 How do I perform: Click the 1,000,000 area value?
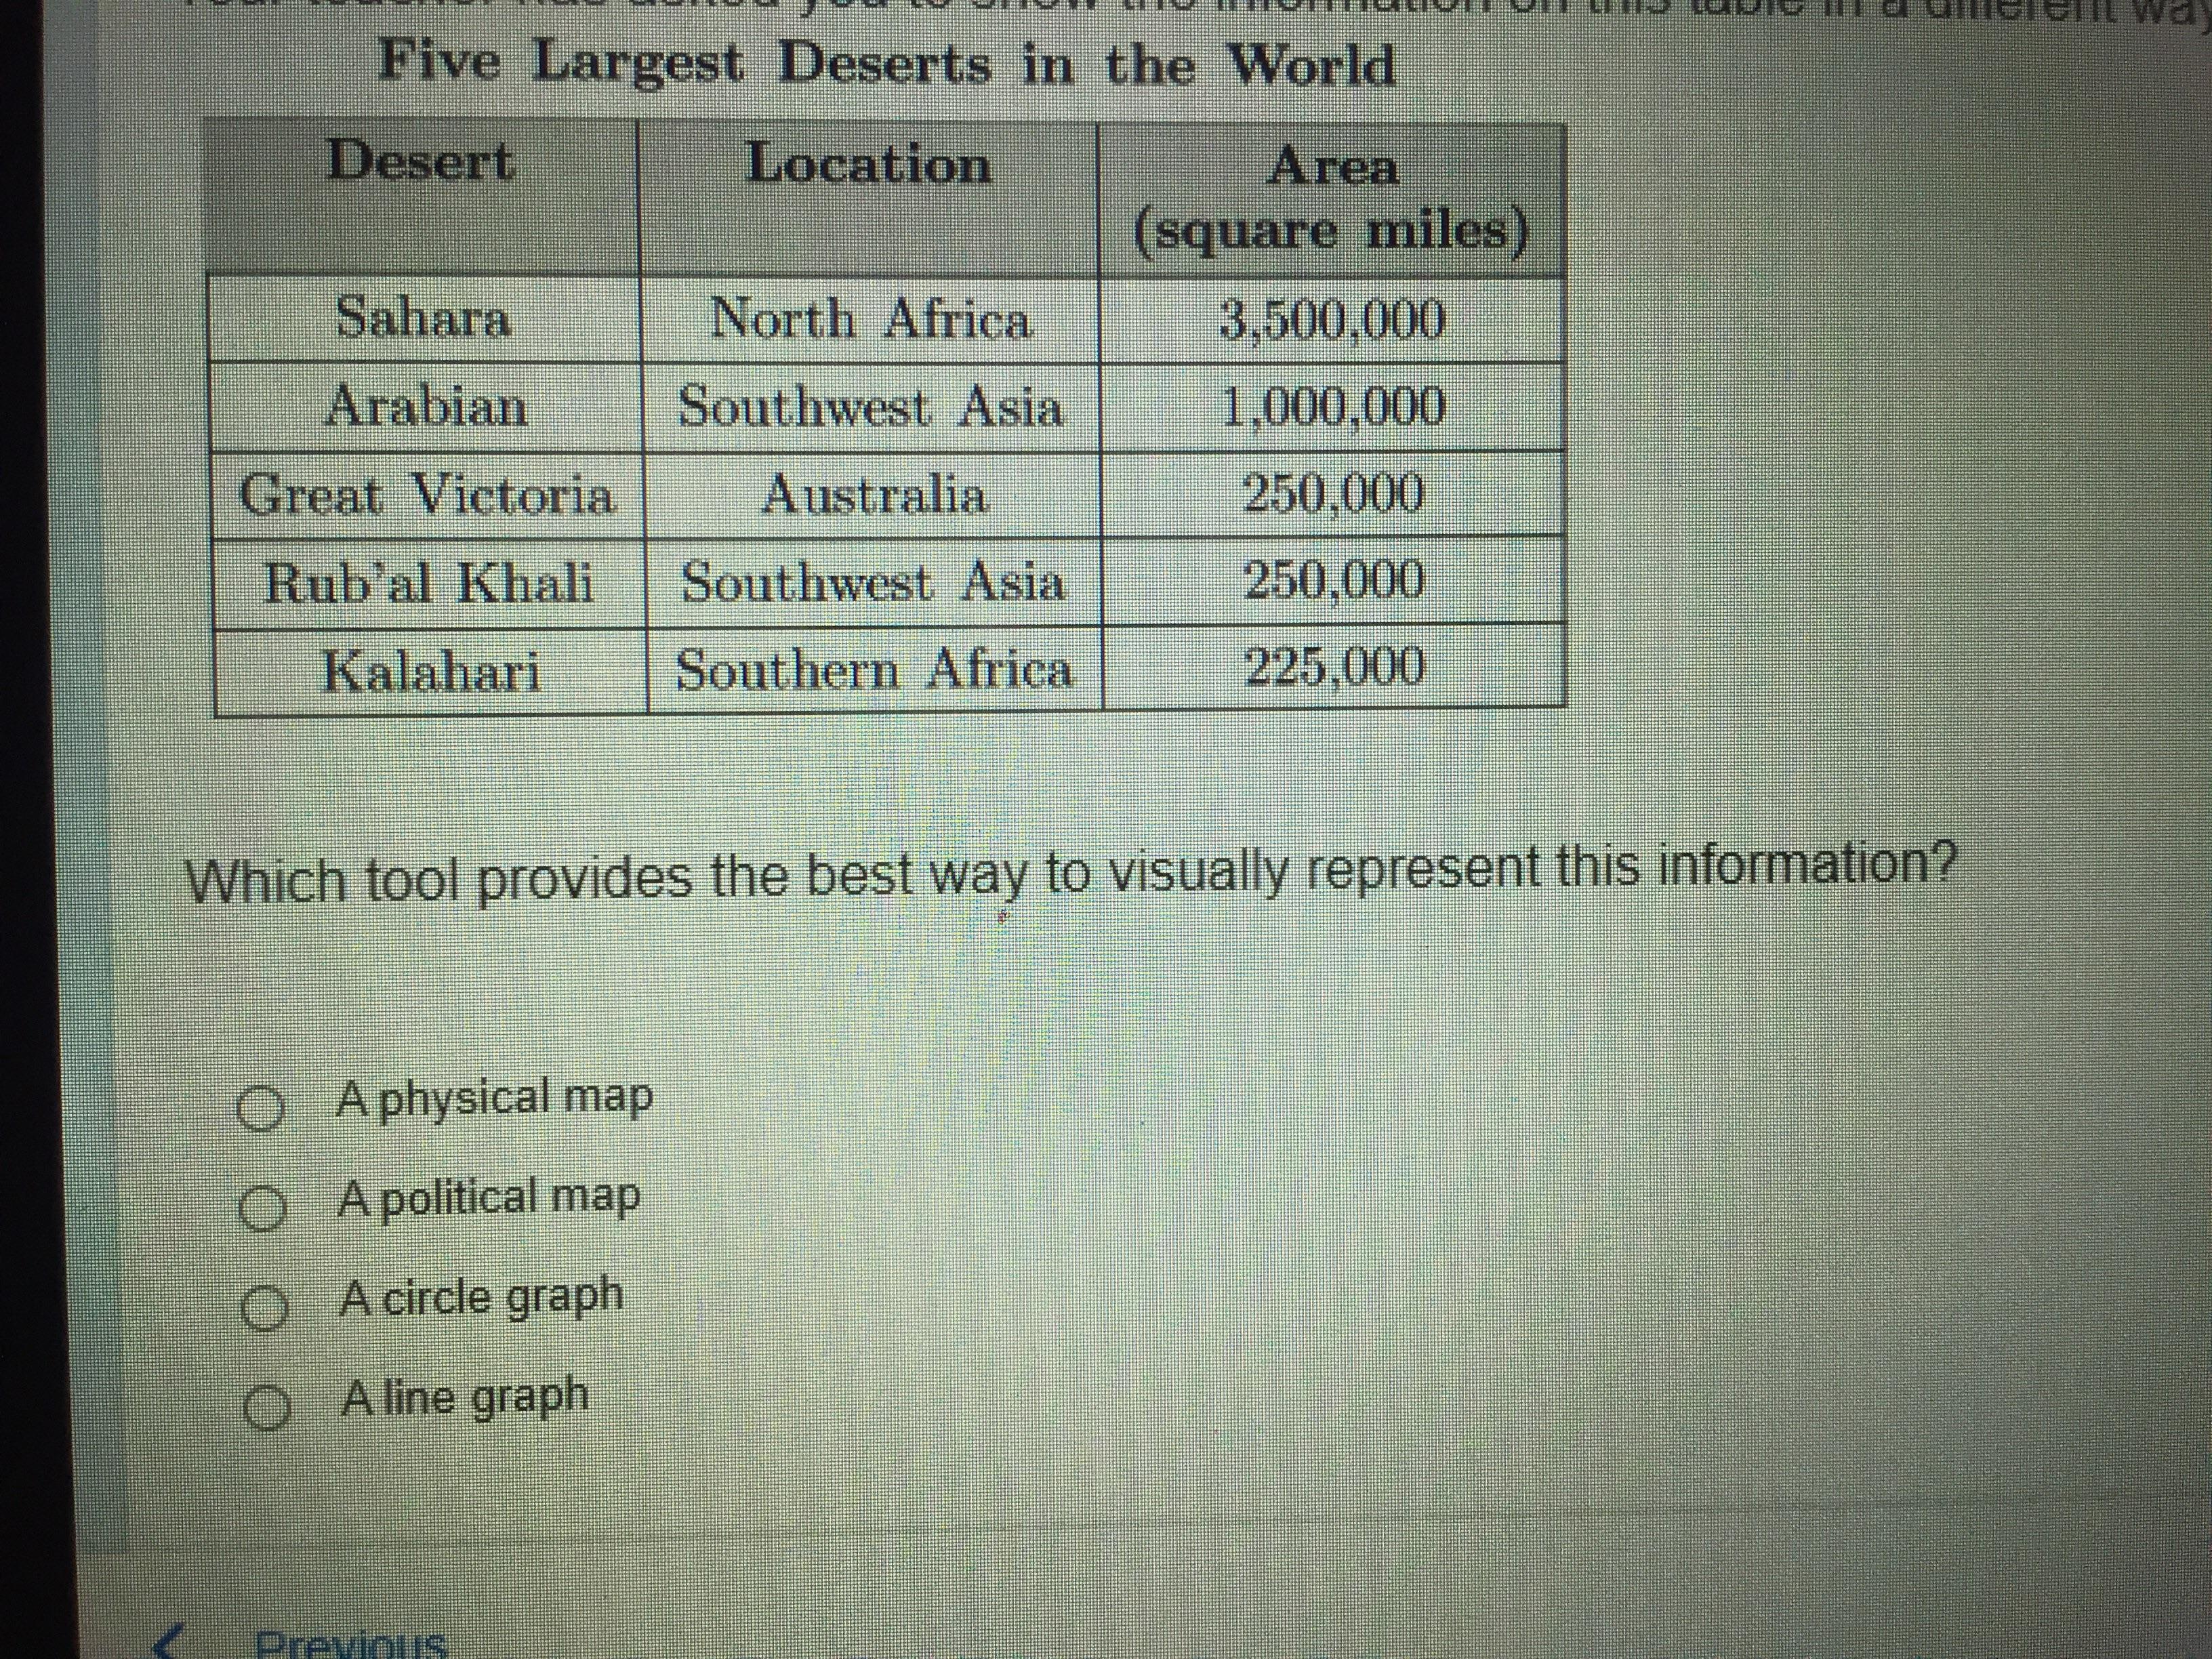coord(1333,407)
